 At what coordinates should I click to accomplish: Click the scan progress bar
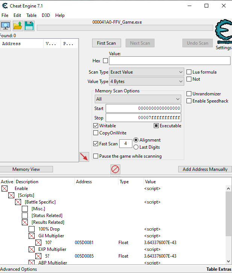click(x=125, y=28)
